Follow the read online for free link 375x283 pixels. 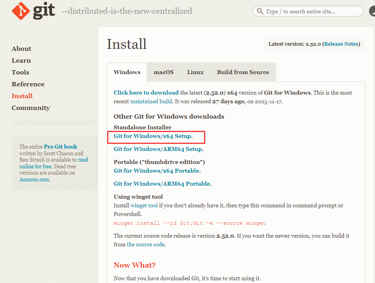[54, 163]
